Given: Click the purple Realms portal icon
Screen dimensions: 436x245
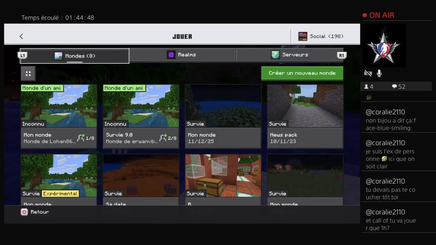Looking at the screenshot, I should click(x=171, y=54).
